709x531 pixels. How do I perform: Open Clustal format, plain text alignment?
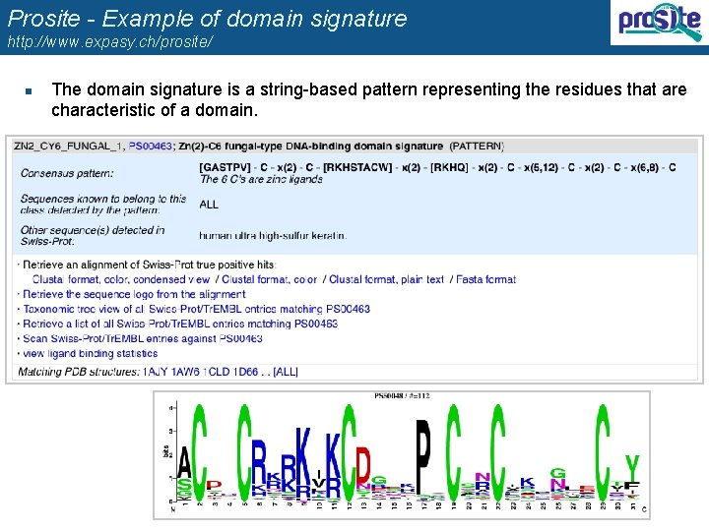[x=387, y=279]
